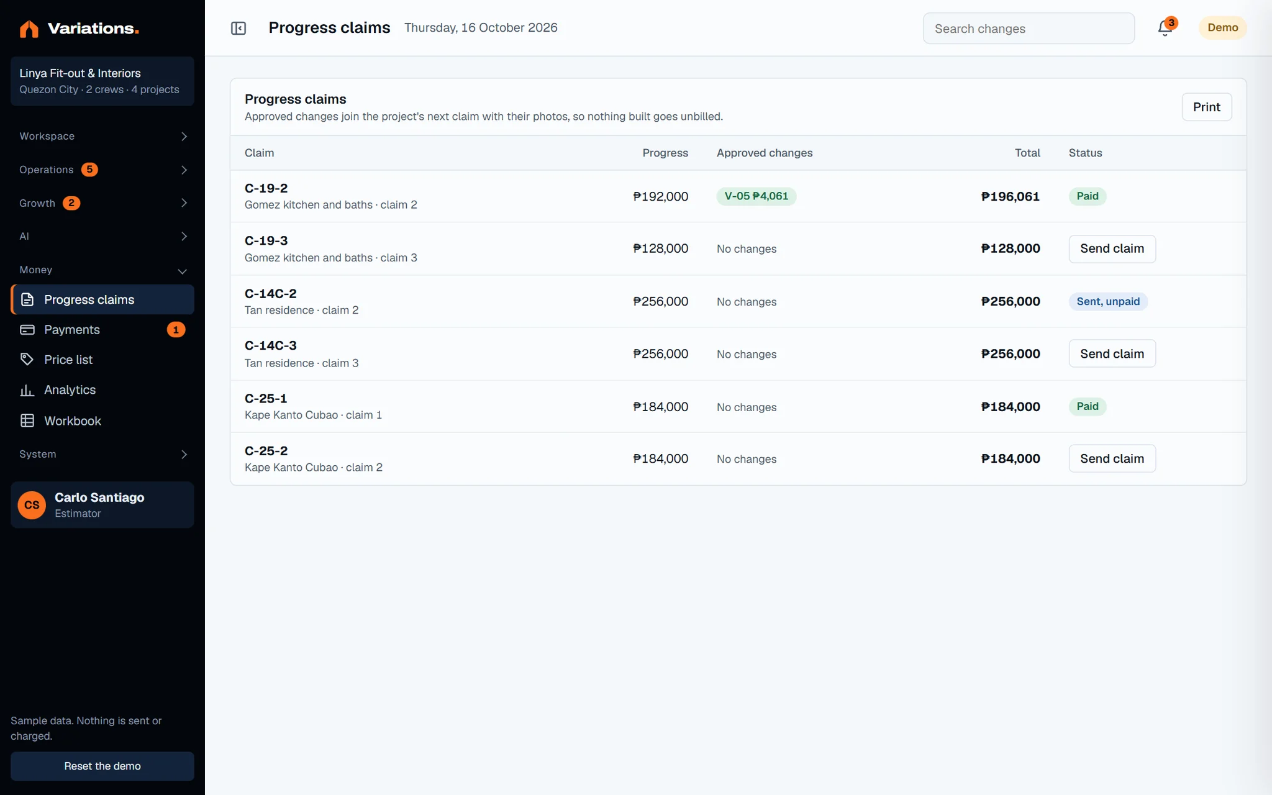The width and height of the screenshot is (1272, 795).
Task: Expand the System section chevron
Action: coord(184,455)
